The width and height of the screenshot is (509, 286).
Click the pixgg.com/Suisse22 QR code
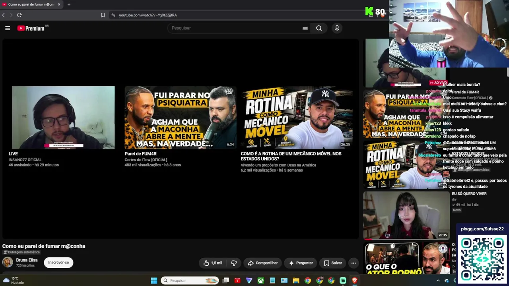pos(482,259)
